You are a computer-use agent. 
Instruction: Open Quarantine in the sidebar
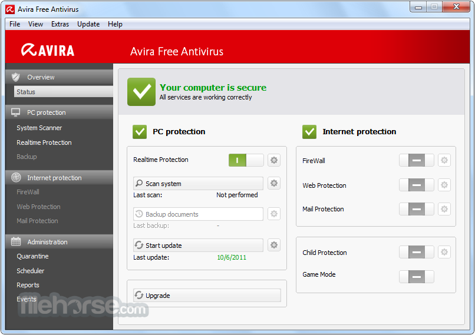[32, 256]
